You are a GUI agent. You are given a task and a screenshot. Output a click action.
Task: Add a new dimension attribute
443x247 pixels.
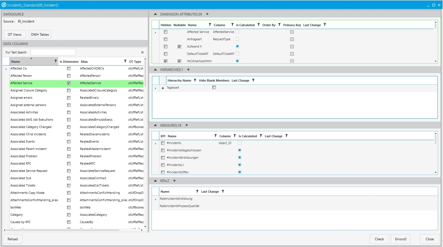(x=207, y=14)
